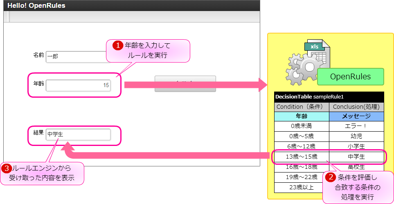394x204 pixels.
Task: Click the 幼児 cell
Action: click(x=356, y=137)
